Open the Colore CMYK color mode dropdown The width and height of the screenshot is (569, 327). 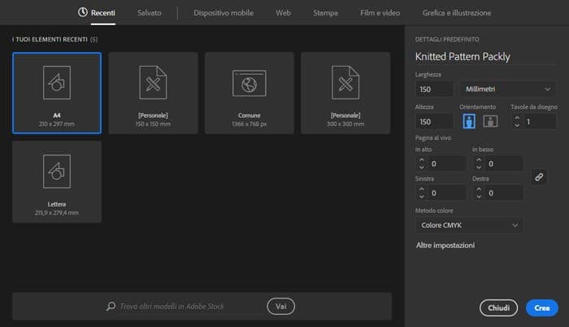(x=469, y=225)
